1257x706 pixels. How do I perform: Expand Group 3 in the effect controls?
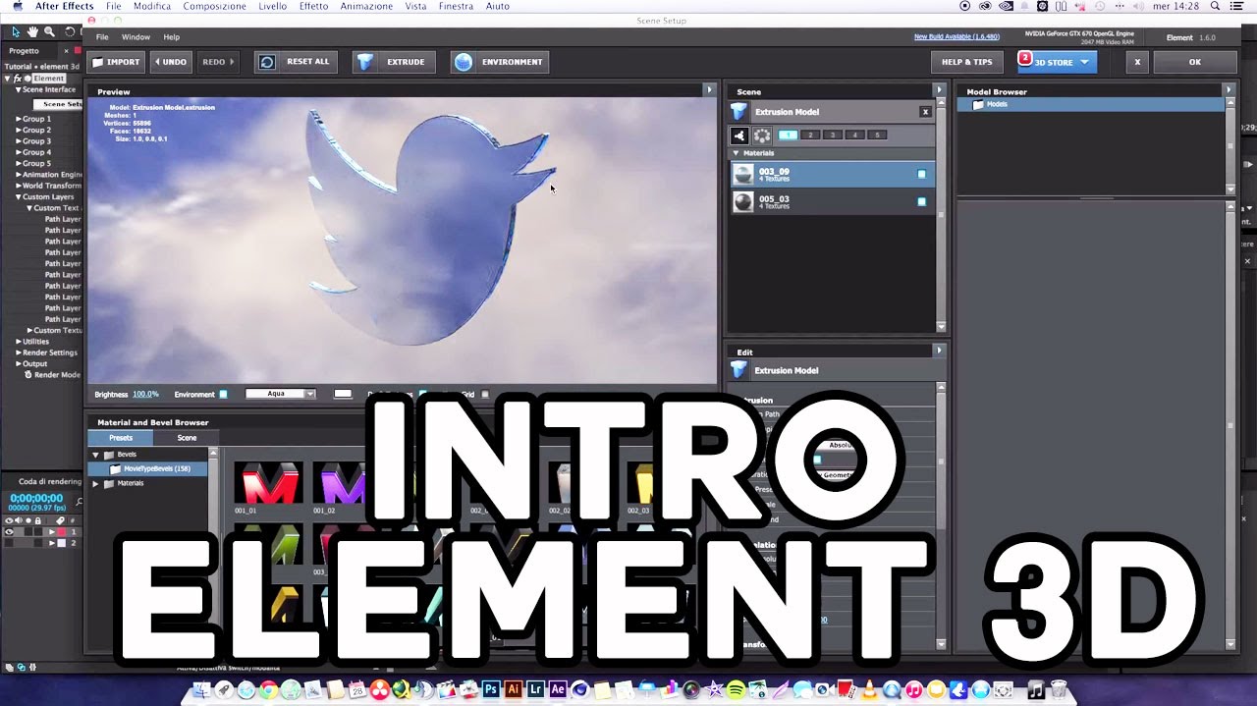[18, 141]
